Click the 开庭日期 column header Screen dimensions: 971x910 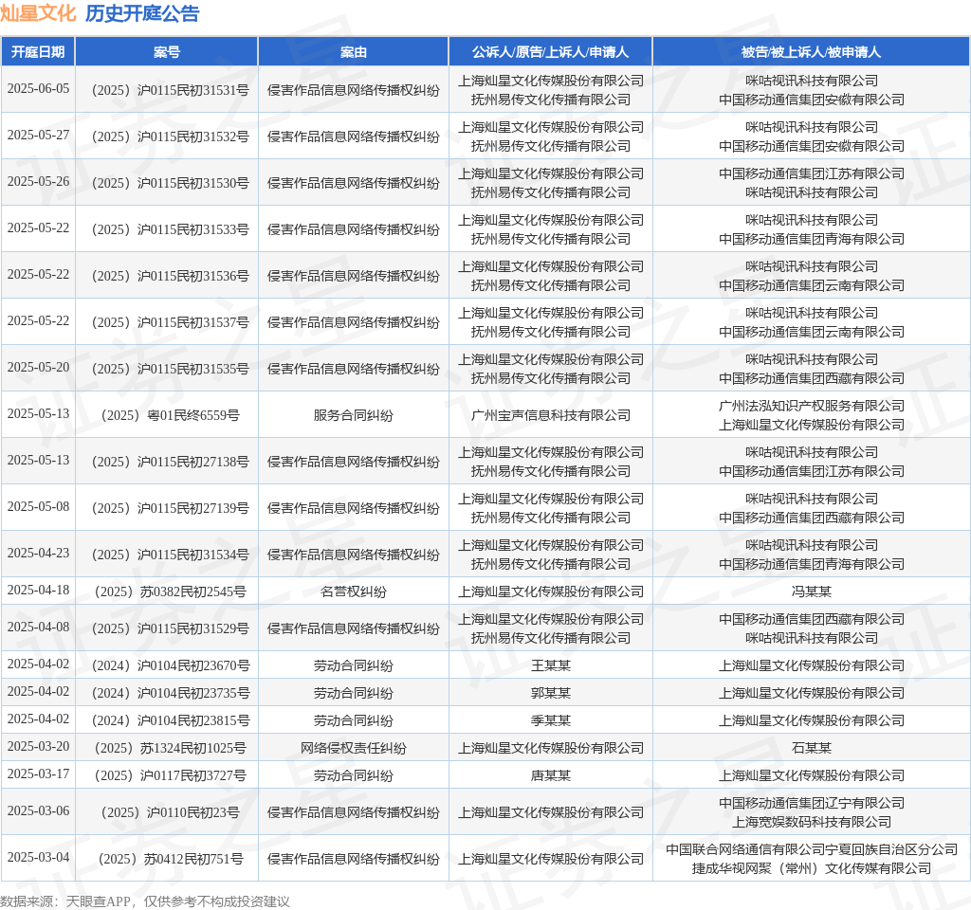(38, 52)
